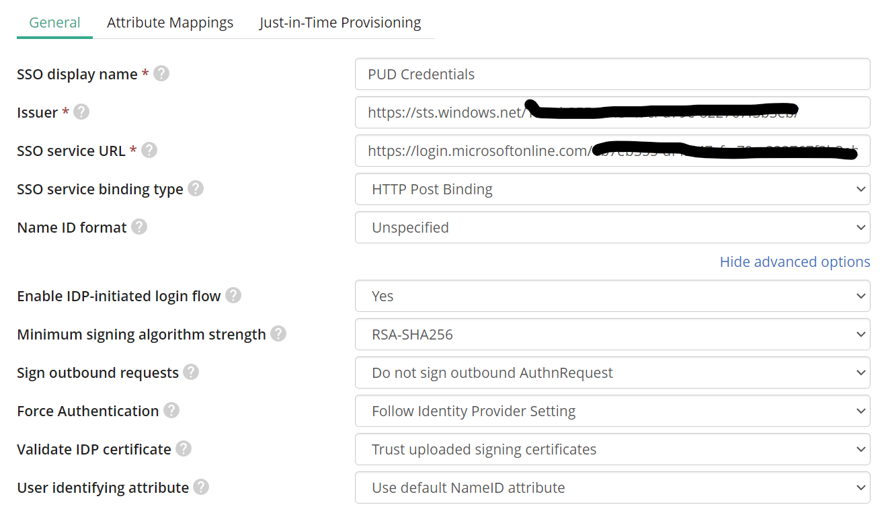The width and height of the screenshot is (882, 513).
Task: Click help icon next to SSO display name
Action: coord(161,73)
